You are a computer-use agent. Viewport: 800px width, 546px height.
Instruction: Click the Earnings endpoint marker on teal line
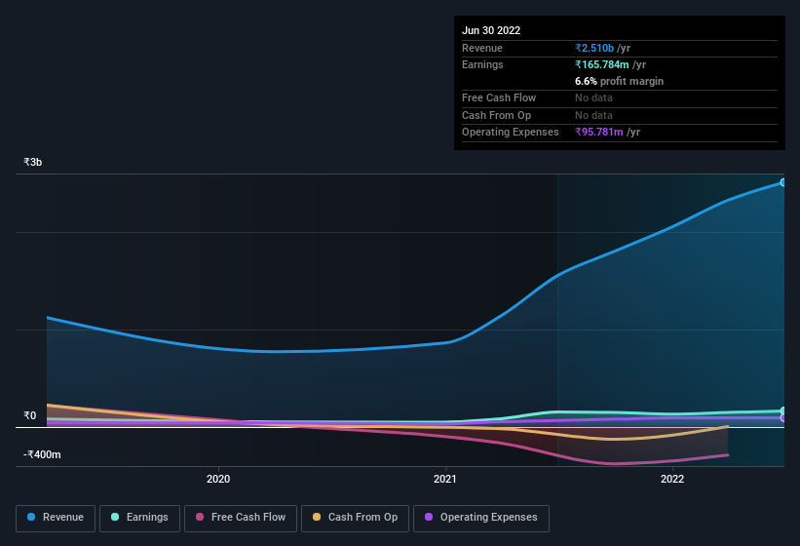click(x=783, y=410)
